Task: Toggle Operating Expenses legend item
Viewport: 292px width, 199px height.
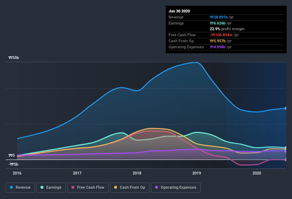Action: point(176,188)
